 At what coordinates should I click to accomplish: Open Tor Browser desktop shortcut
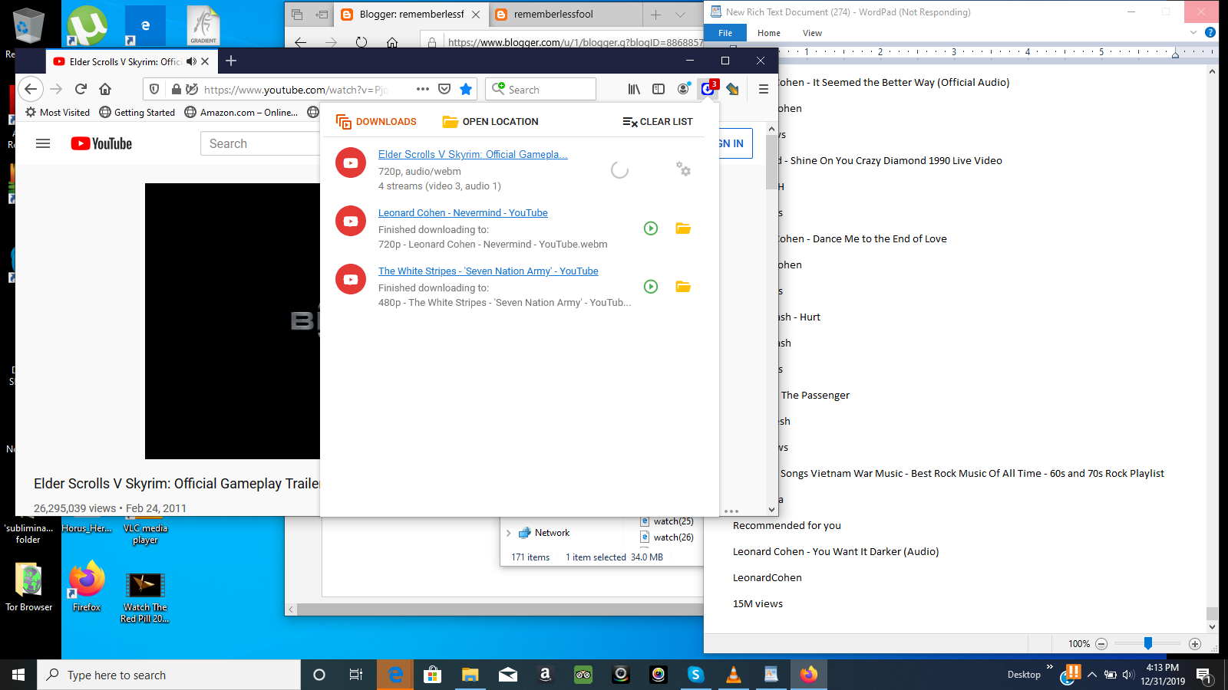tap(29, 587)
